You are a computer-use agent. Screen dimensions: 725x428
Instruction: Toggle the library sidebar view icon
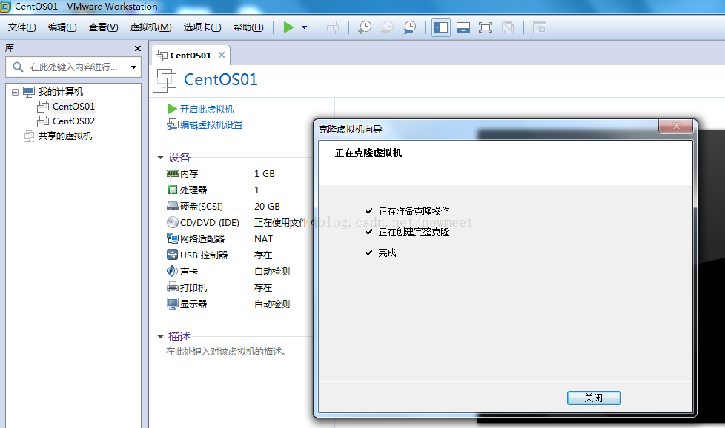point(441,27)
